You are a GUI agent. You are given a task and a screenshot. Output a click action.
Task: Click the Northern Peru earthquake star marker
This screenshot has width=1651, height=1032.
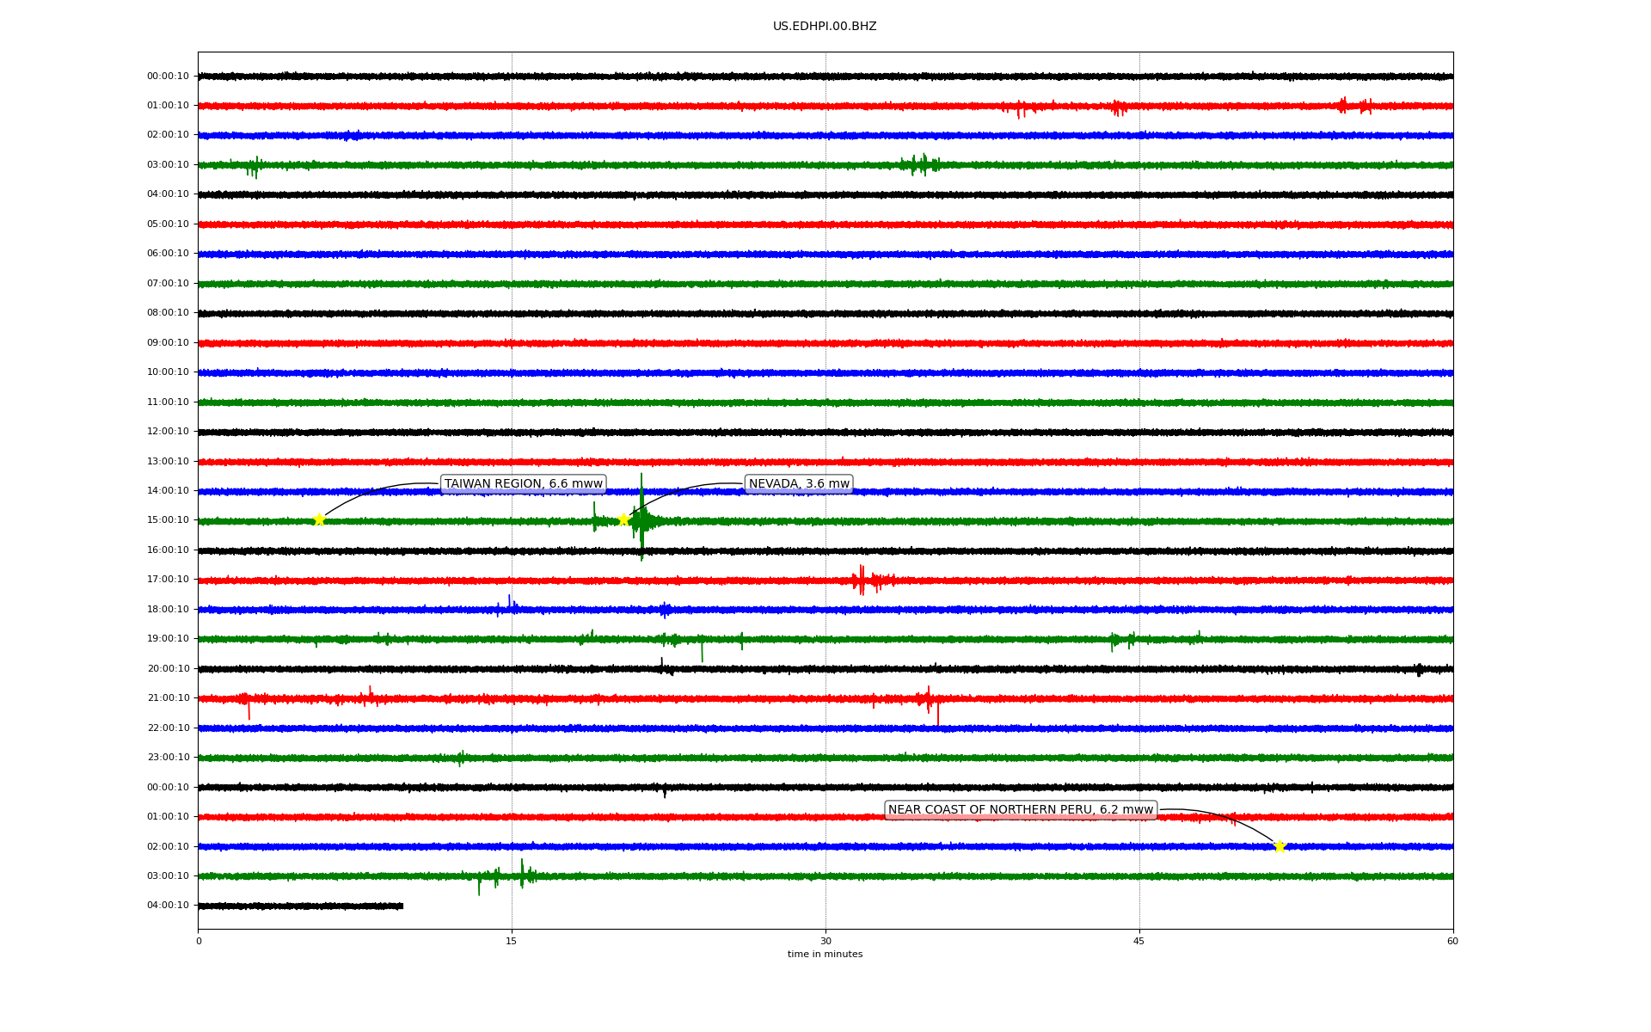click(x=1280, y=846)
